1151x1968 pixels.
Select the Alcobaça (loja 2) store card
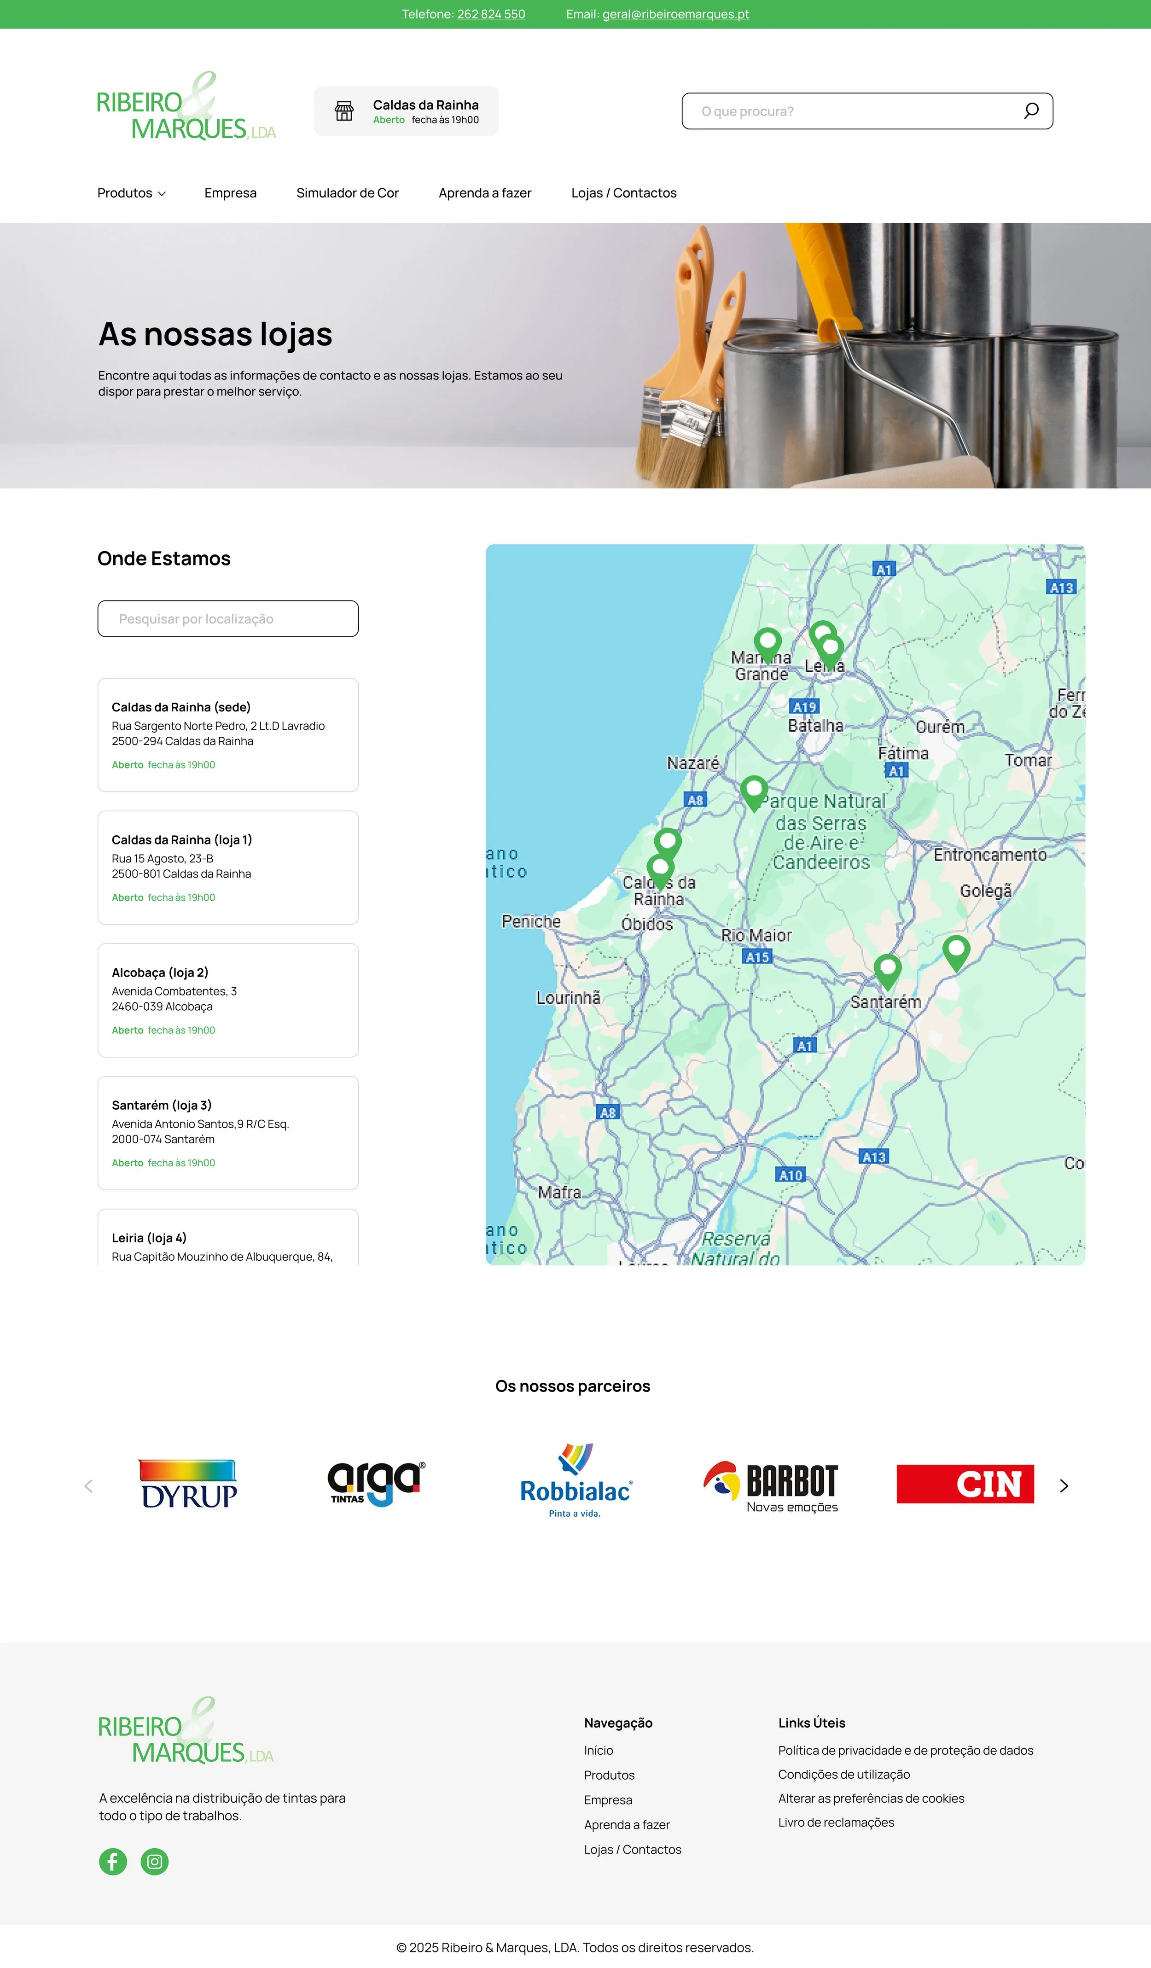(228, 1000)
